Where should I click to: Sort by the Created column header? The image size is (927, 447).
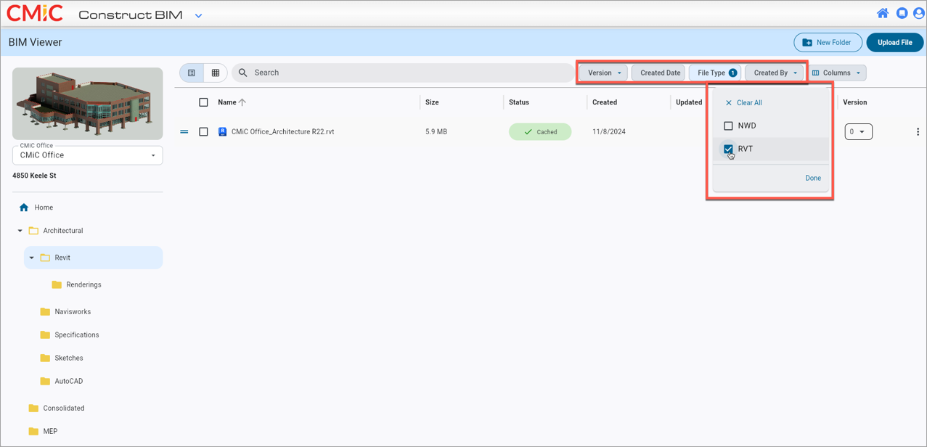[x=605, y=102]
